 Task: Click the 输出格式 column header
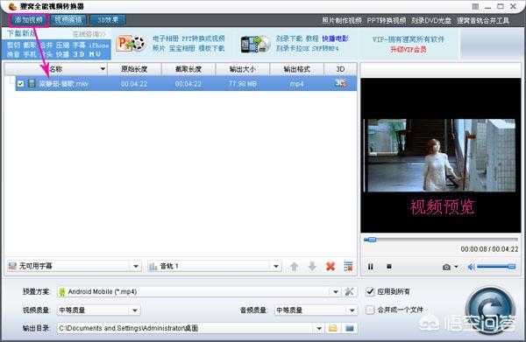(297, 69)
